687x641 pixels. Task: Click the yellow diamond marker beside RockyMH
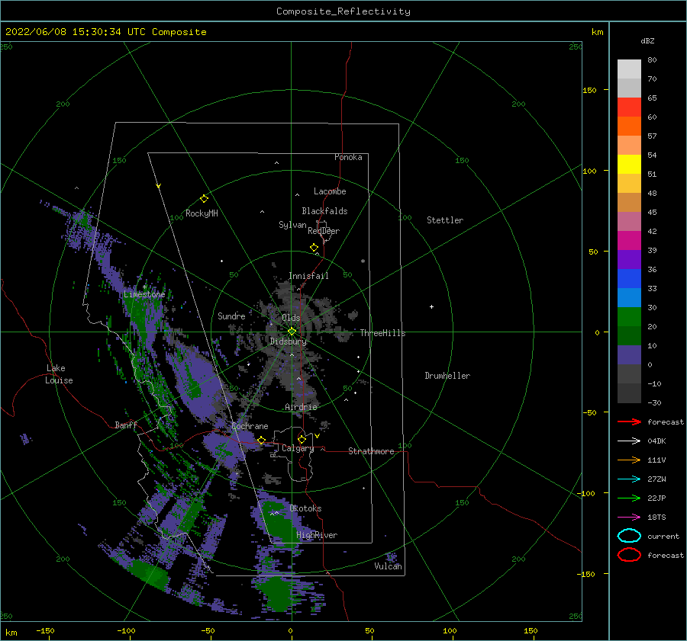pyautogui.click(x=204, y=199)
